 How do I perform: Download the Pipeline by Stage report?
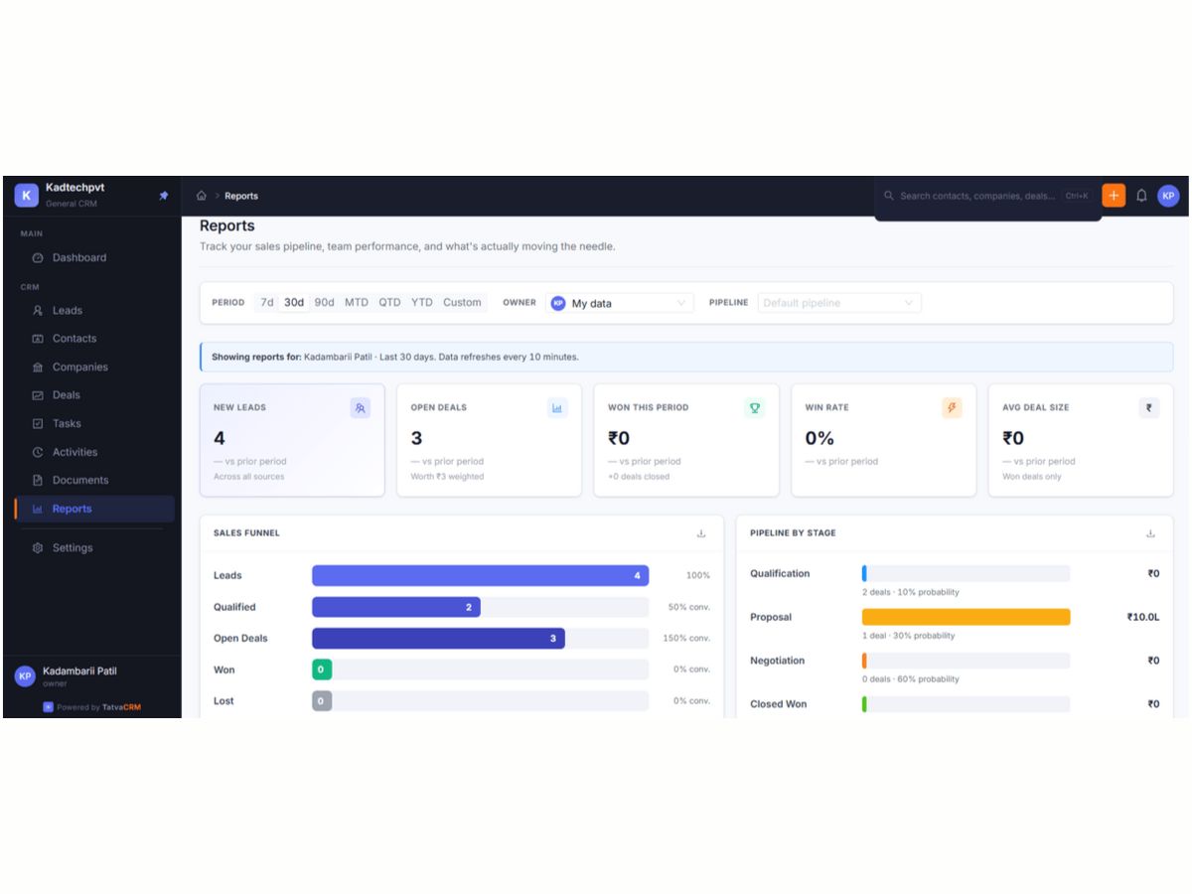(x=1150, y=533)
